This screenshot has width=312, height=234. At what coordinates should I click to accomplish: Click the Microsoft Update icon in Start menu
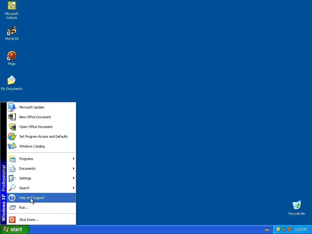point(12,107)
